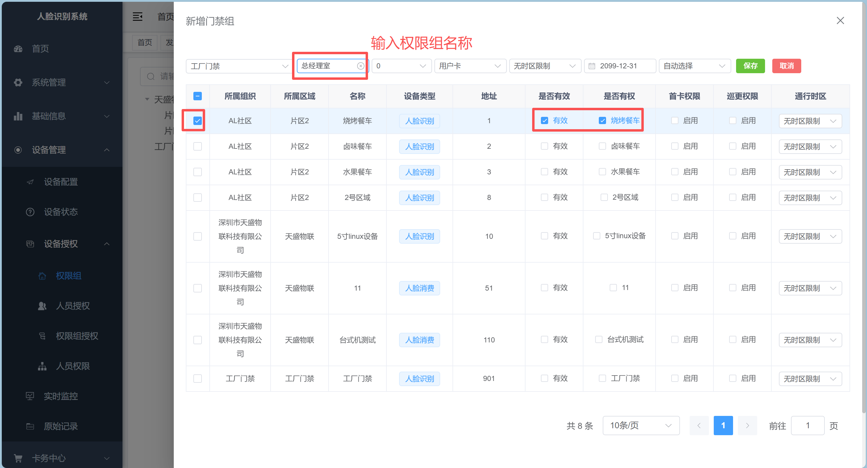
Task: Click the red 取消 button
Action: click(786, 66)
